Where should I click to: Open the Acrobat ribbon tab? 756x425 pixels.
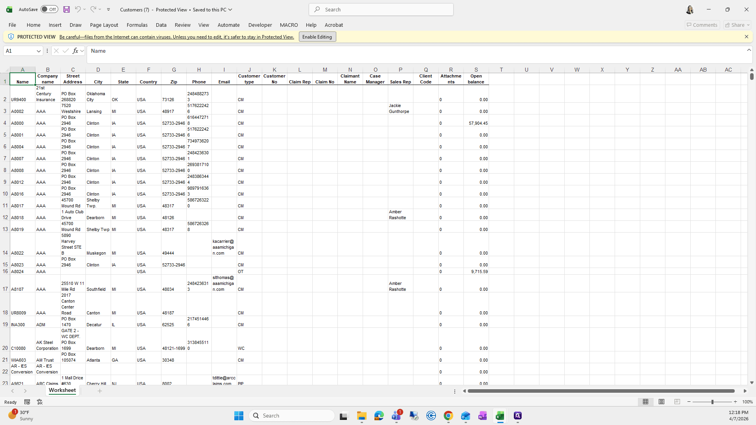tap(334, 25)
